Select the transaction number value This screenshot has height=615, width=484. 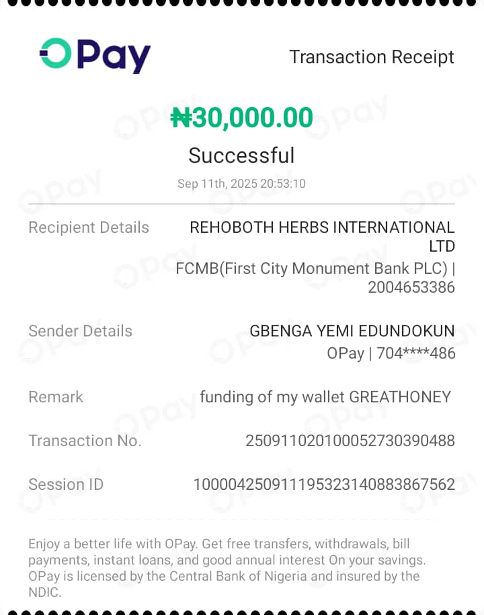tap(350, 441)
